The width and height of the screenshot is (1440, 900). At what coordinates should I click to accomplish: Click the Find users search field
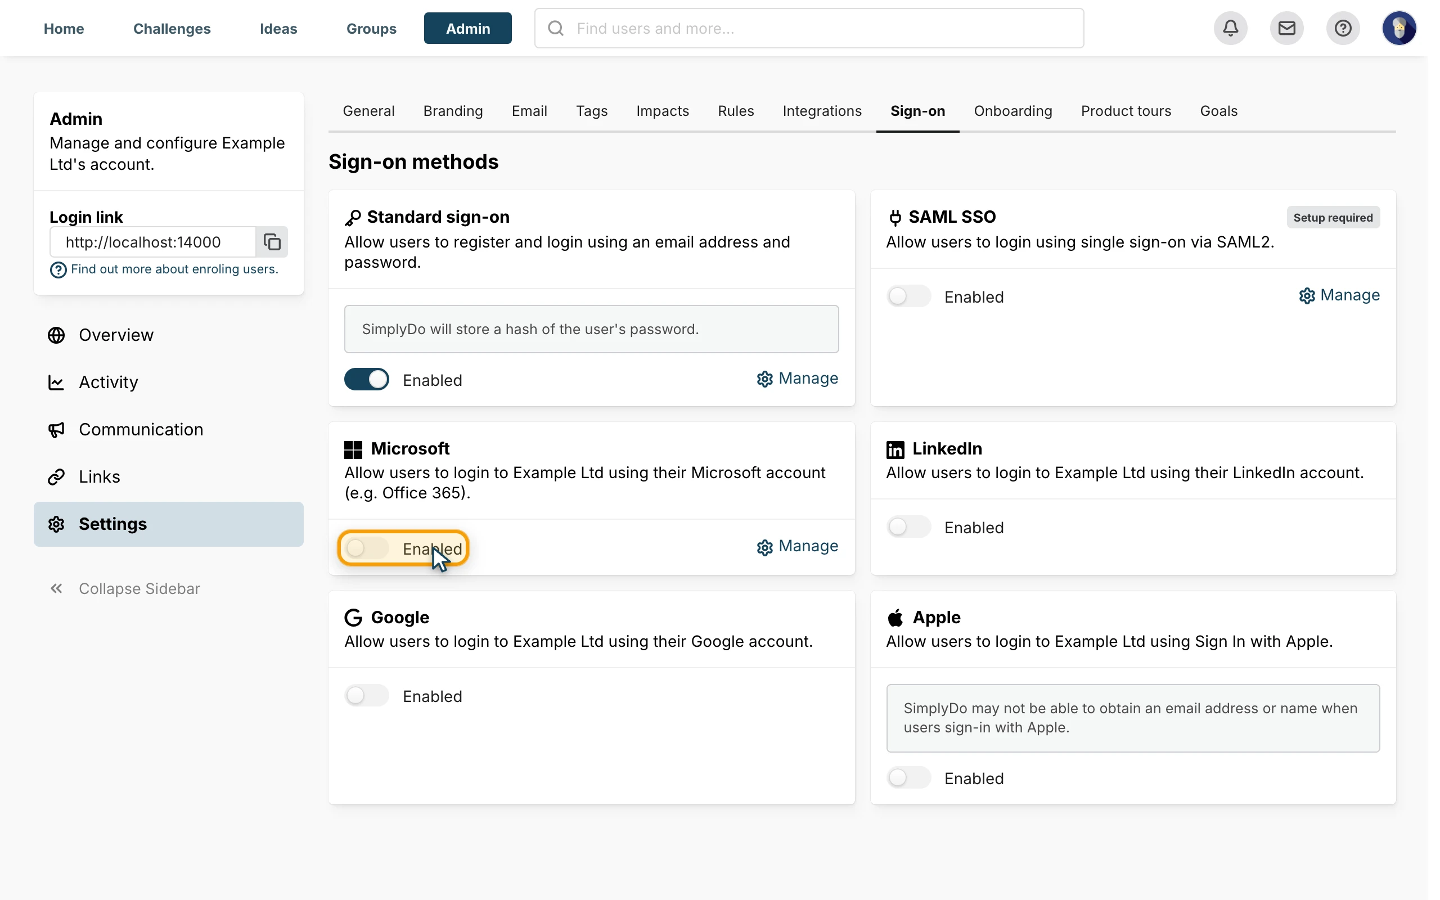pyautogui.click(x=809, y=28)
